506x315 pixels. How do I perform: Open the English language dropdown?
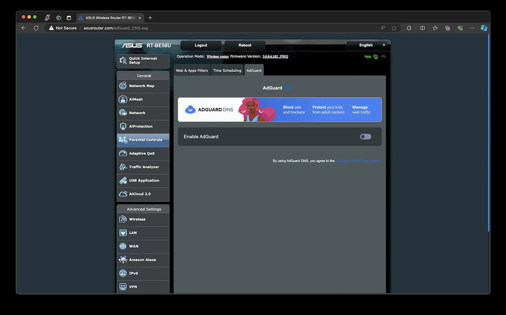click(367, 45)
